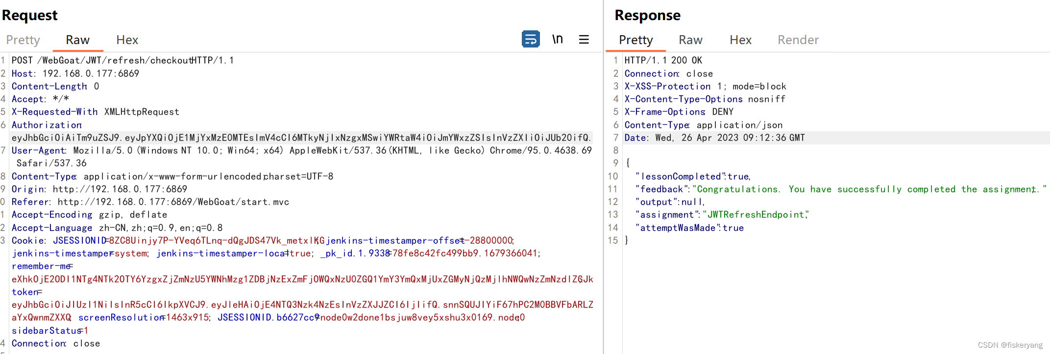Click the "lessonCompleted": true JSON line
This screenshot has width=1050, height=354.
(x=693, y=176)
